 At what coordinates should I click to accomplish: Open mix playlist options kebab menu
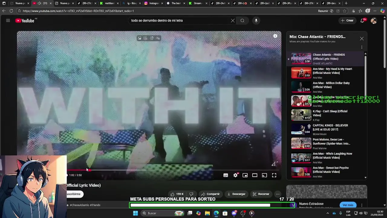362,47
